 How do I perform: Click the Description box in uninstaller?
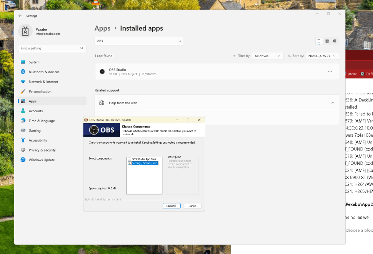182,175
